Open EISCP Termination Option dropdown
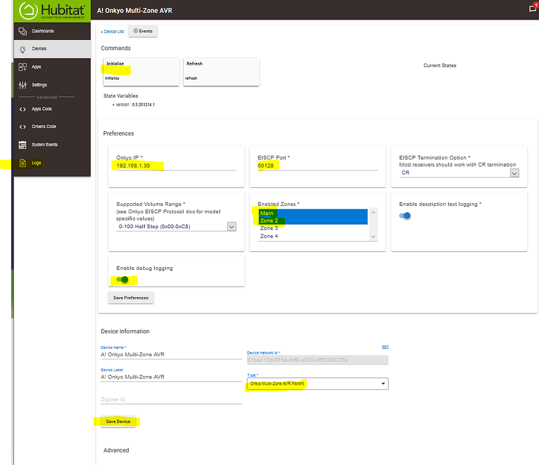Screen dimensions: 539x465 (x=459, y=173)
